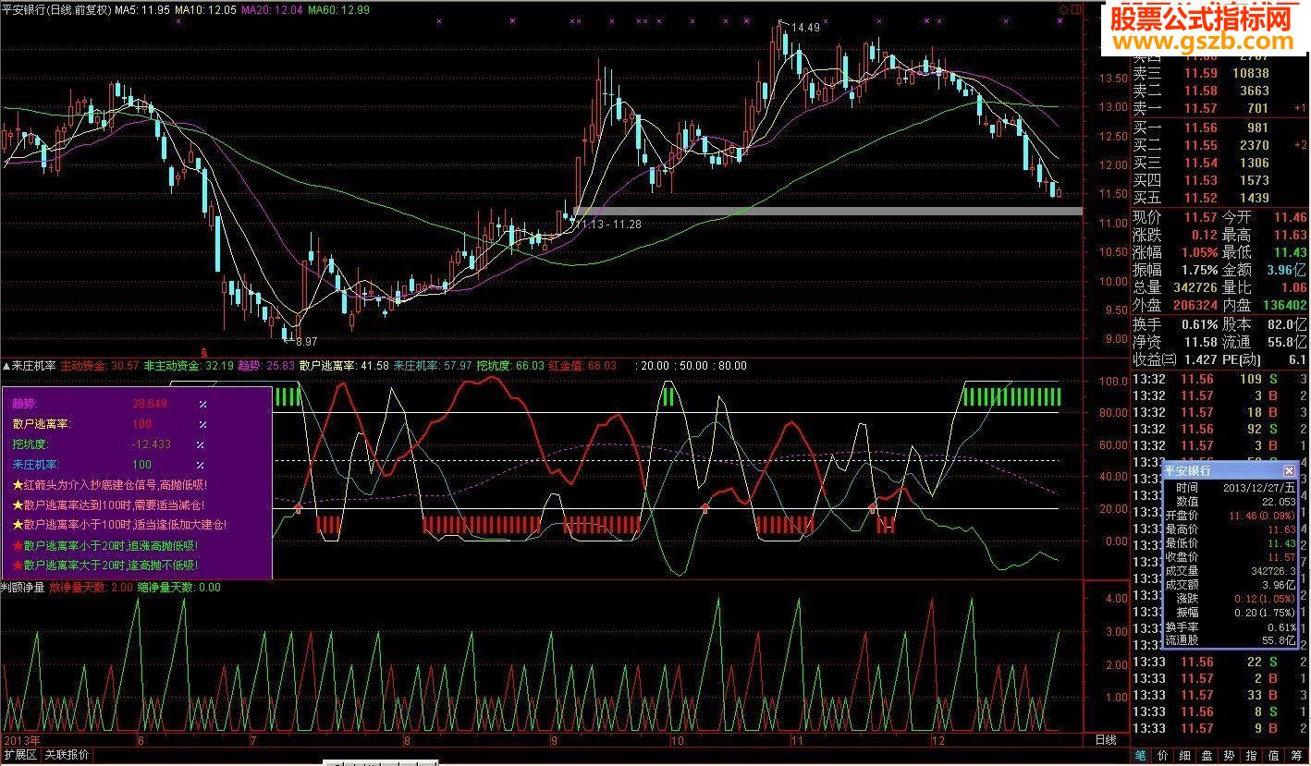Open the 势 tab
The image size is (1311, 766).
(x=1230, y=756)
